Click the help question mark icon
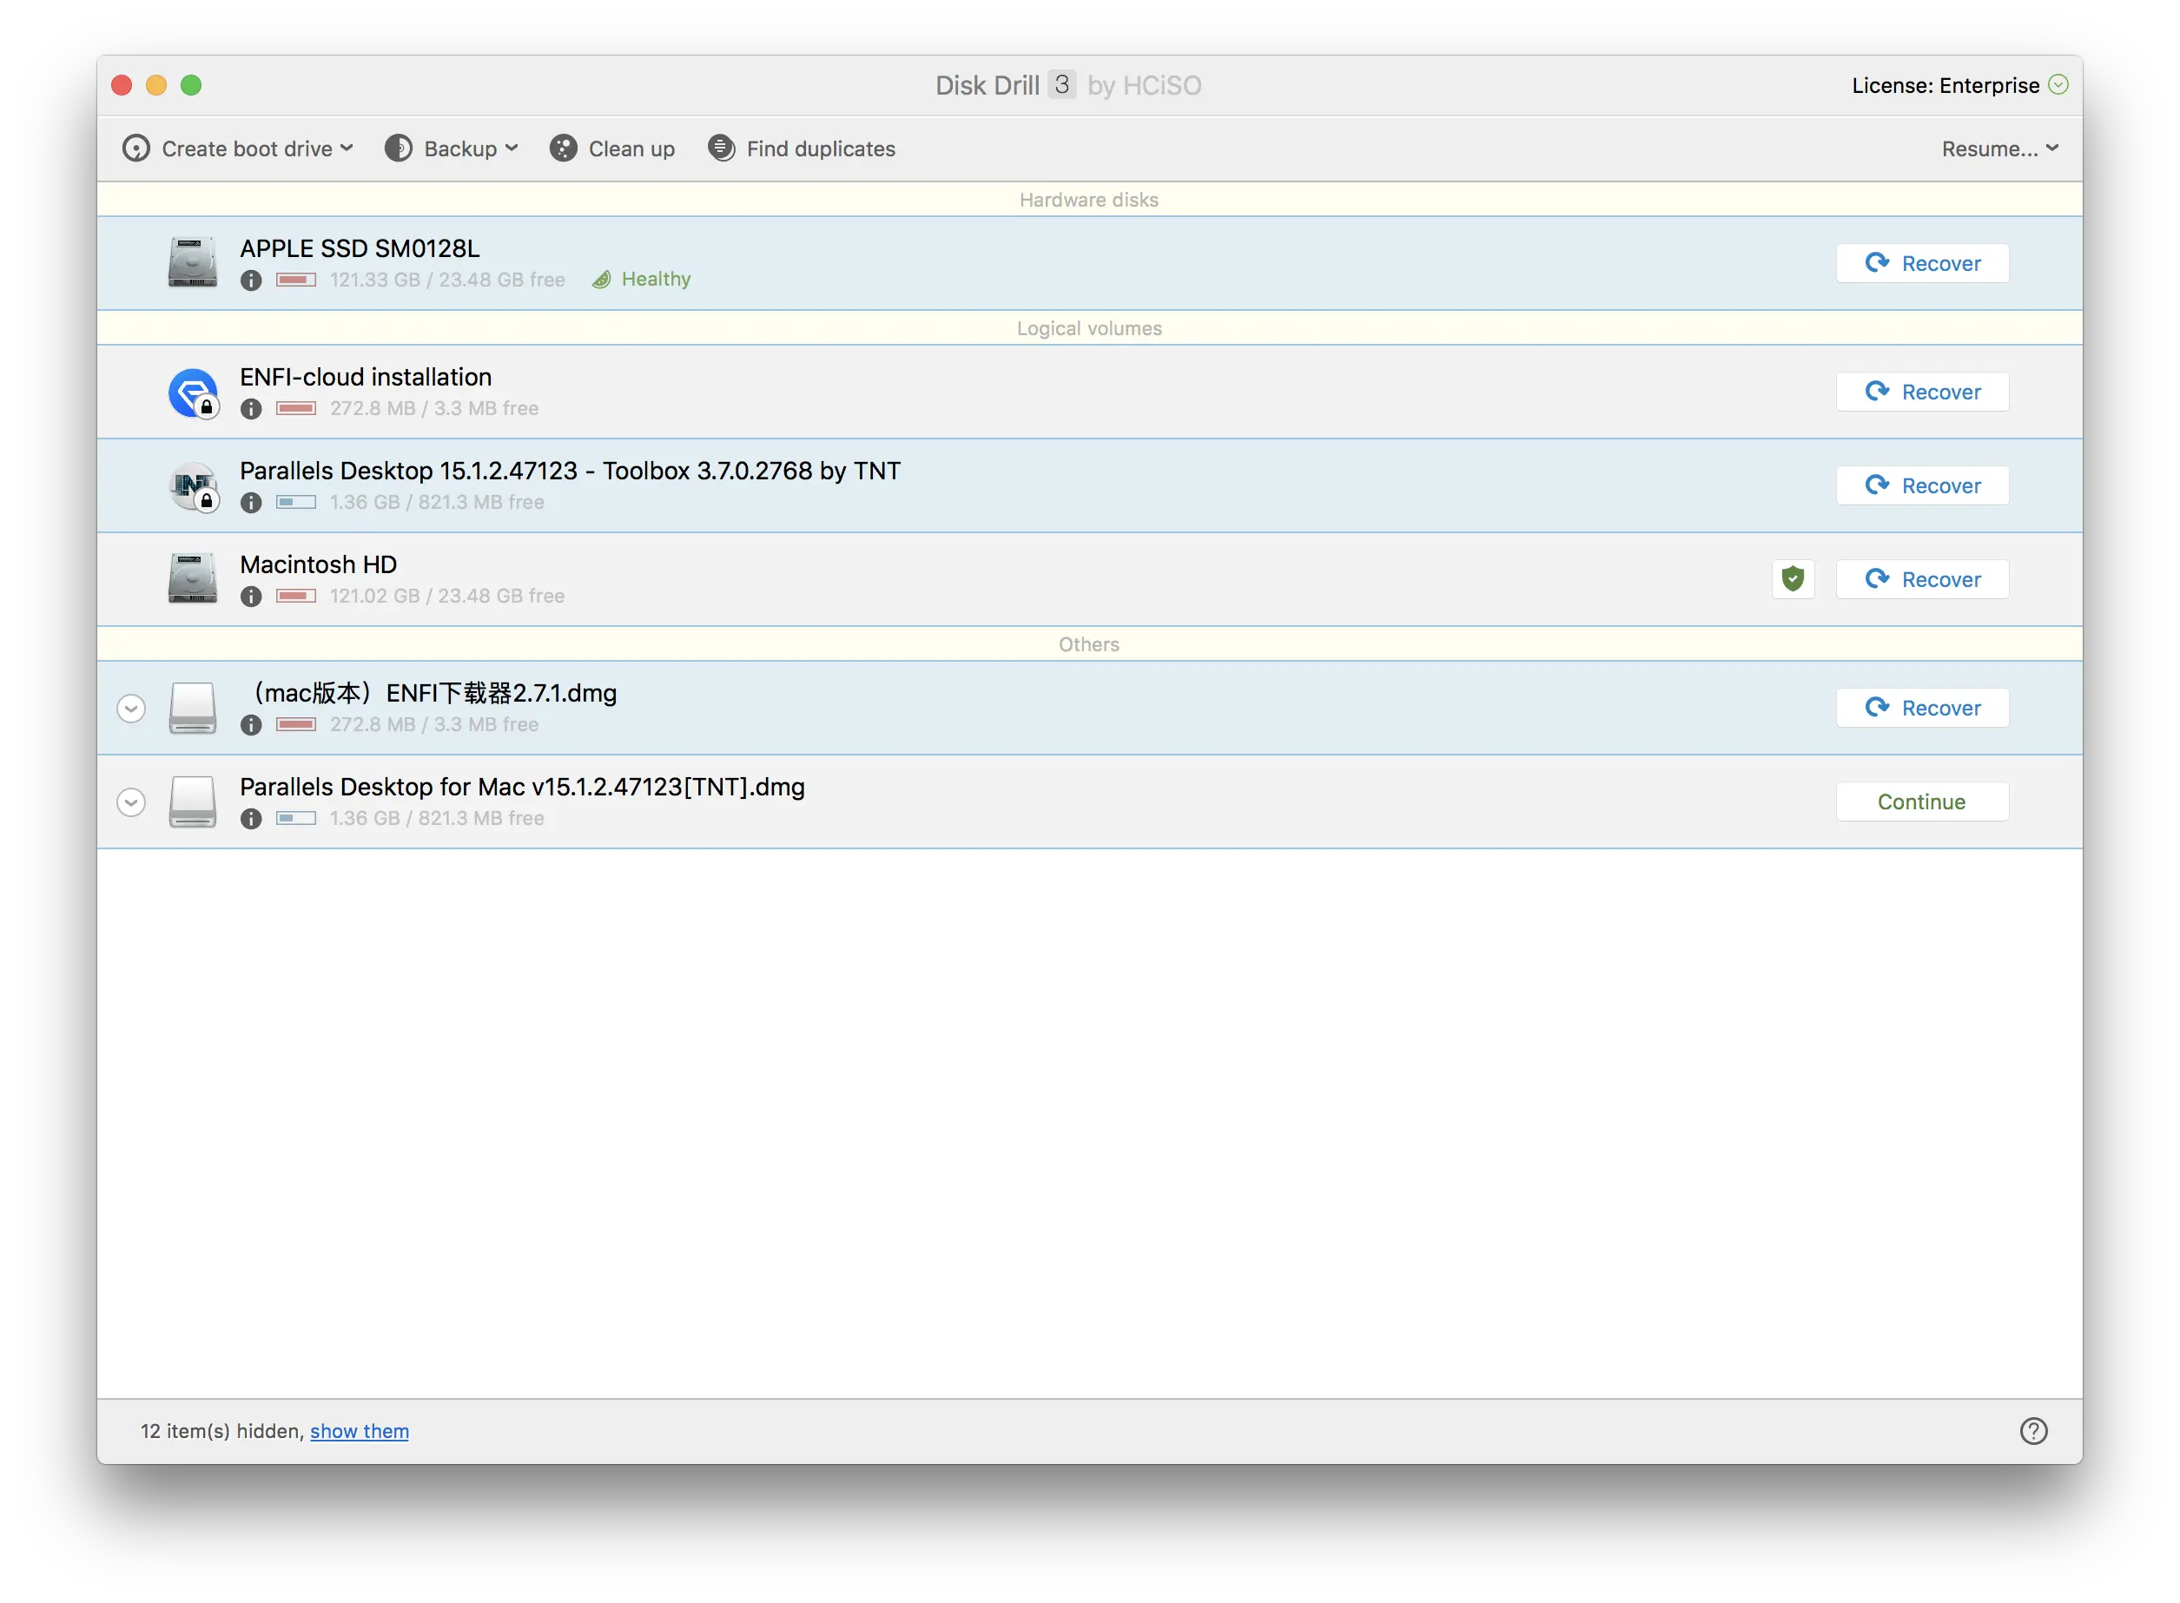 2032,1431
